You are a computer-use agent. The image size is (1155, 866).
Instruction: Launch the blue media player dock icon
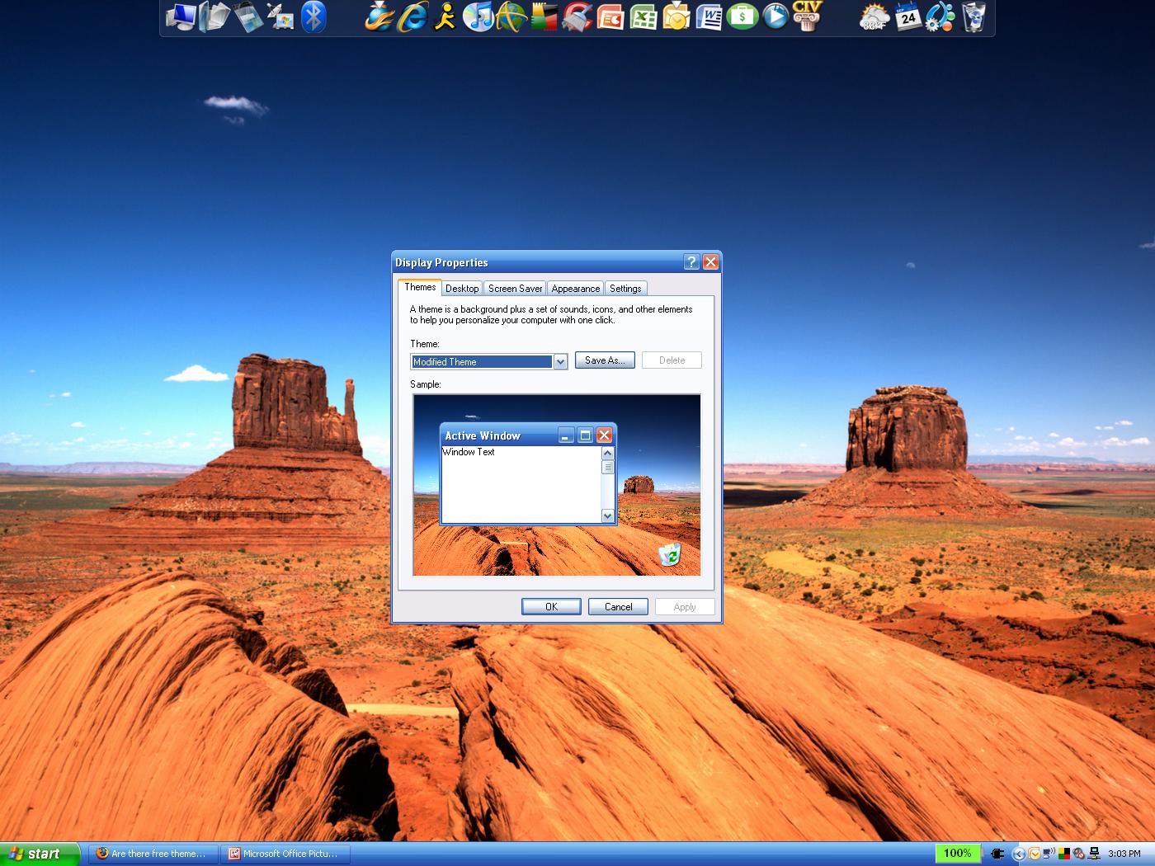pos(775,16)
